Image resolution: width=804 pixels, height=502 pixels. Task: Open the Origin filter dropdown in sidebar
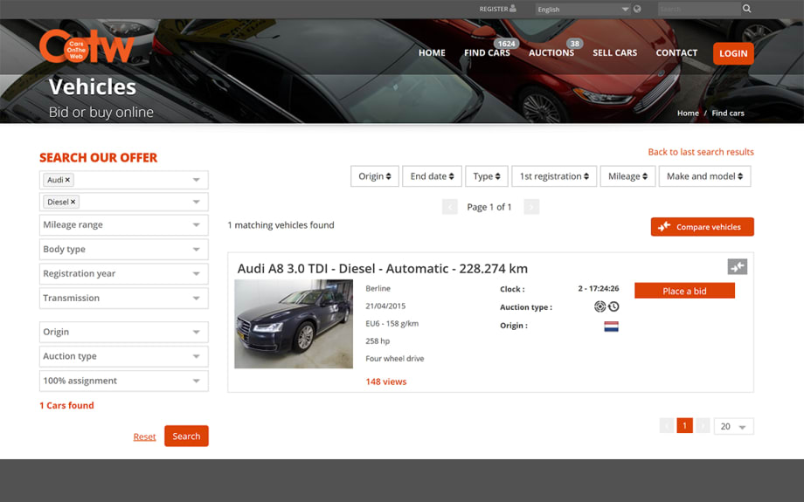point(123,332)
